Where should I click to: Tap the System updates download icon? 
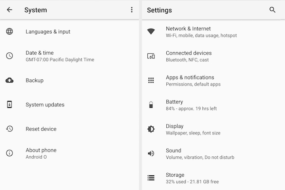[x=9, y=104]
